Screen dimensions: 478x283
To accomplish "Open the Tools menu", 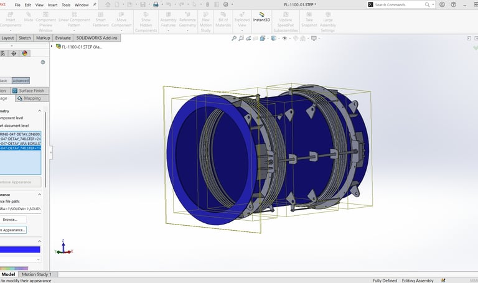I will tap(66, 5).
